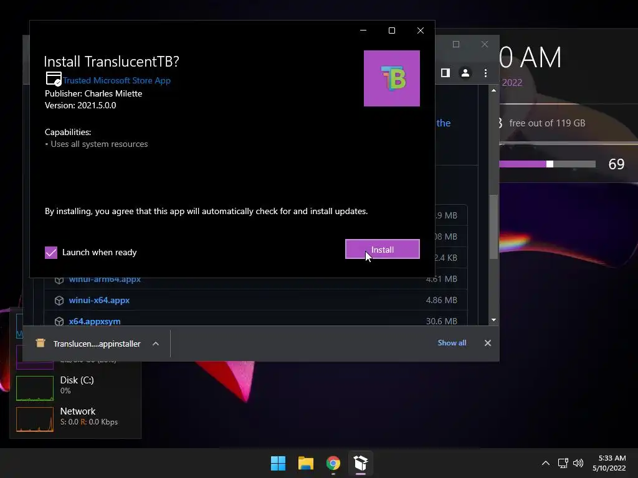Expand the downloaded appinstaller options chevron

(x=155, y=344)
